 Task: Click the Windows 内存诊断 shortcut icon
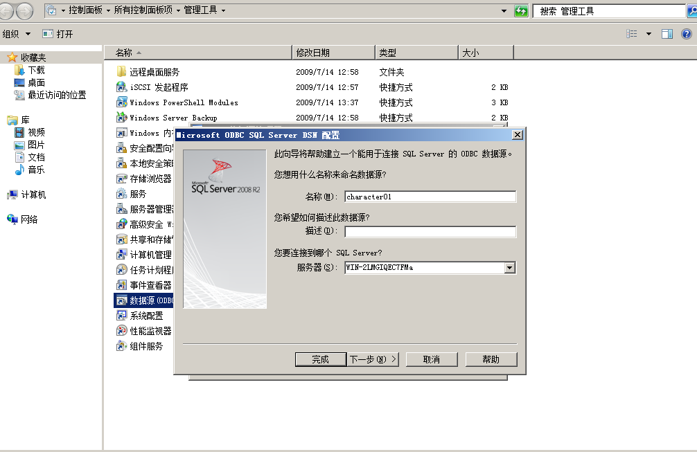point(121,133)
